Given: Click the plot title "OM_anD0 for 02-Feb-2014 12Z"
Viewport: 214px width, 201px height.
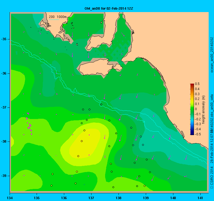Looking at the screenshot, I should point(109,9).
